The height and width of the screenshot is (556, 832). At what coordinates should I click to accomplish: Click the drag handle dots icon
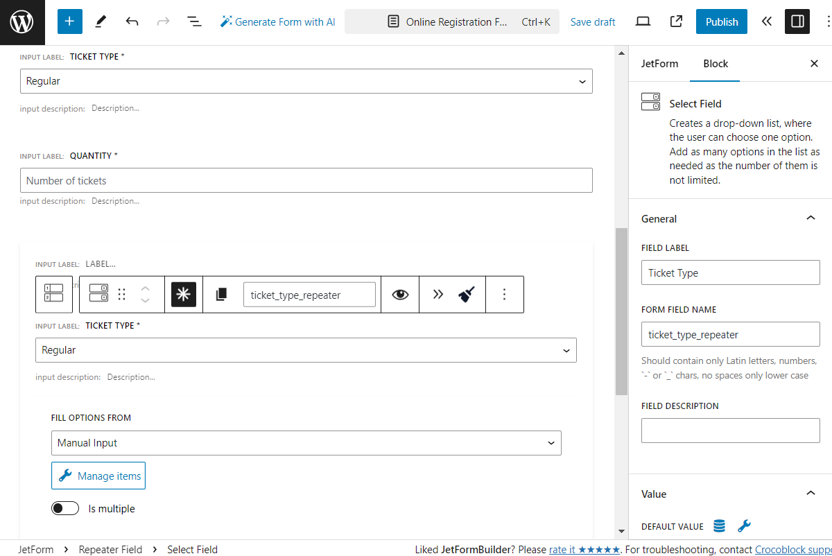(122, 294)
